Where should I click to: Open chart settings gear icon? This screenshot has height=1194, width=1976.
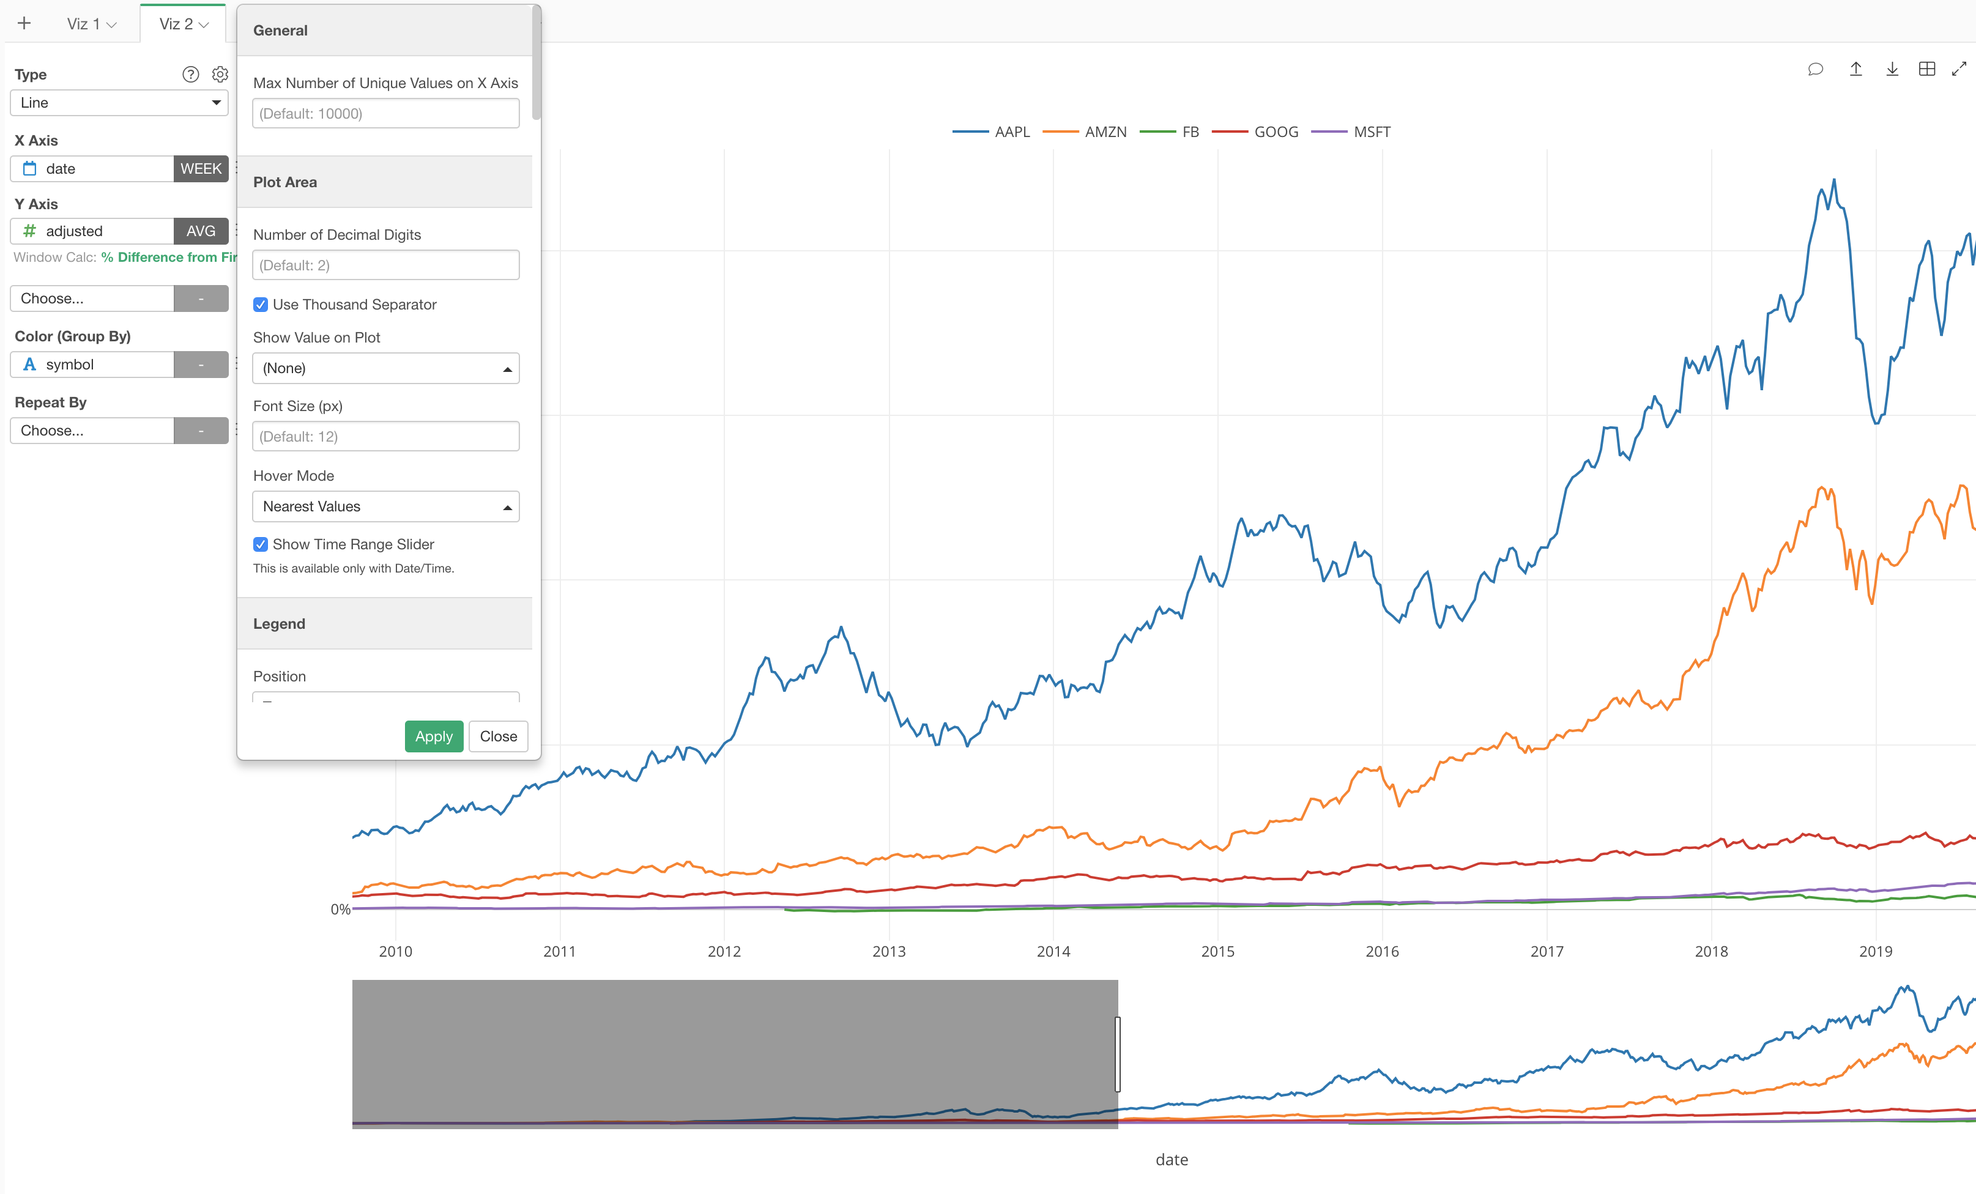tap(220, 75)
